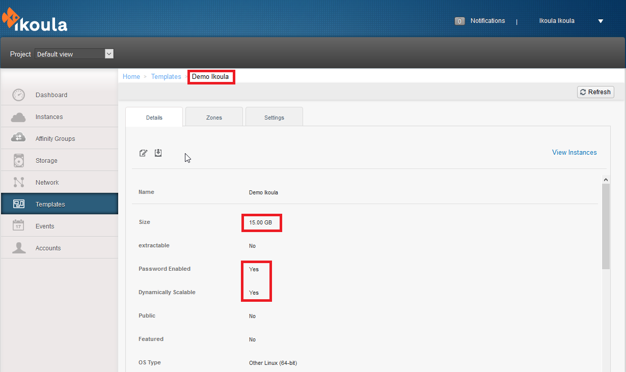Open the Settings tab
Image resolution: width=626 pixels, height=372 pixels.
[x=274, y=117]
